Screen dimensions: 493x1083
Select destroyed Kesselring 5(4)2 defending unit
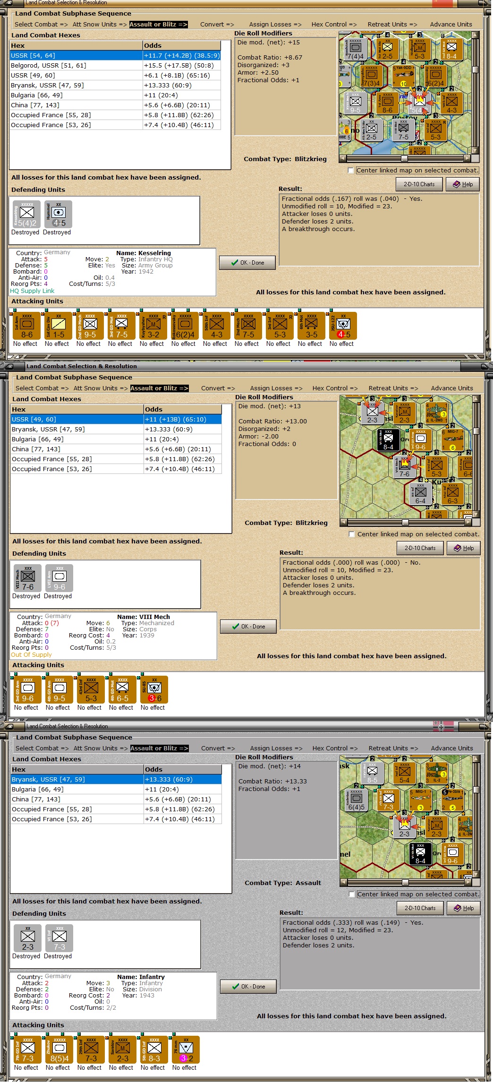coord(26,214)
